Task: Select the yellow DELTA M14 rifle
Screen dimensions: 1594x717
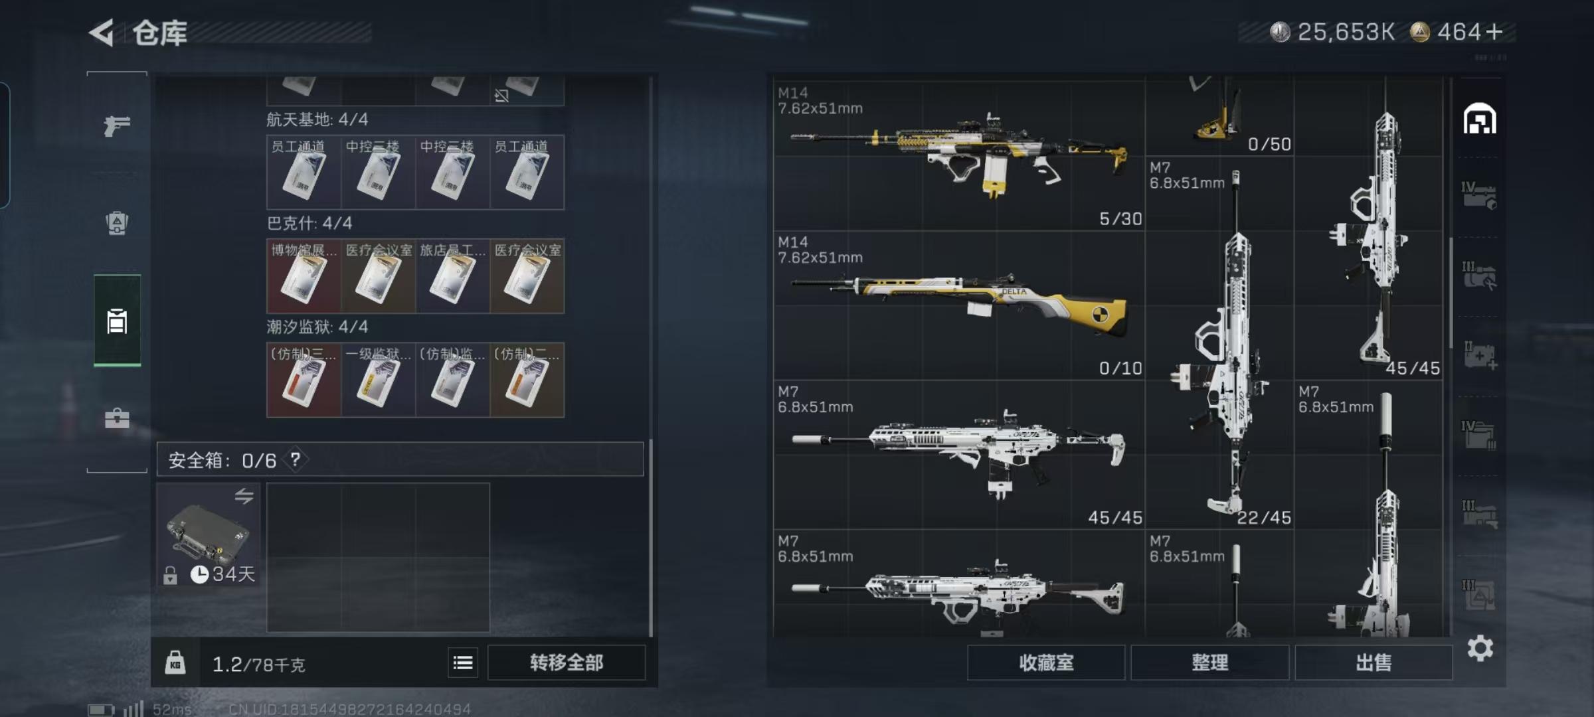Action: (x=959, y=305)
